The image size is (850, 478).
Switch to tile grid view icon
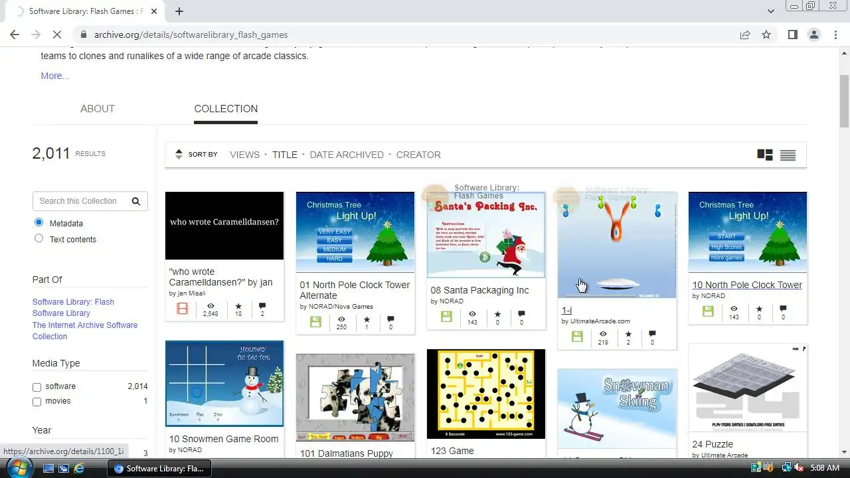click(765, 155)
